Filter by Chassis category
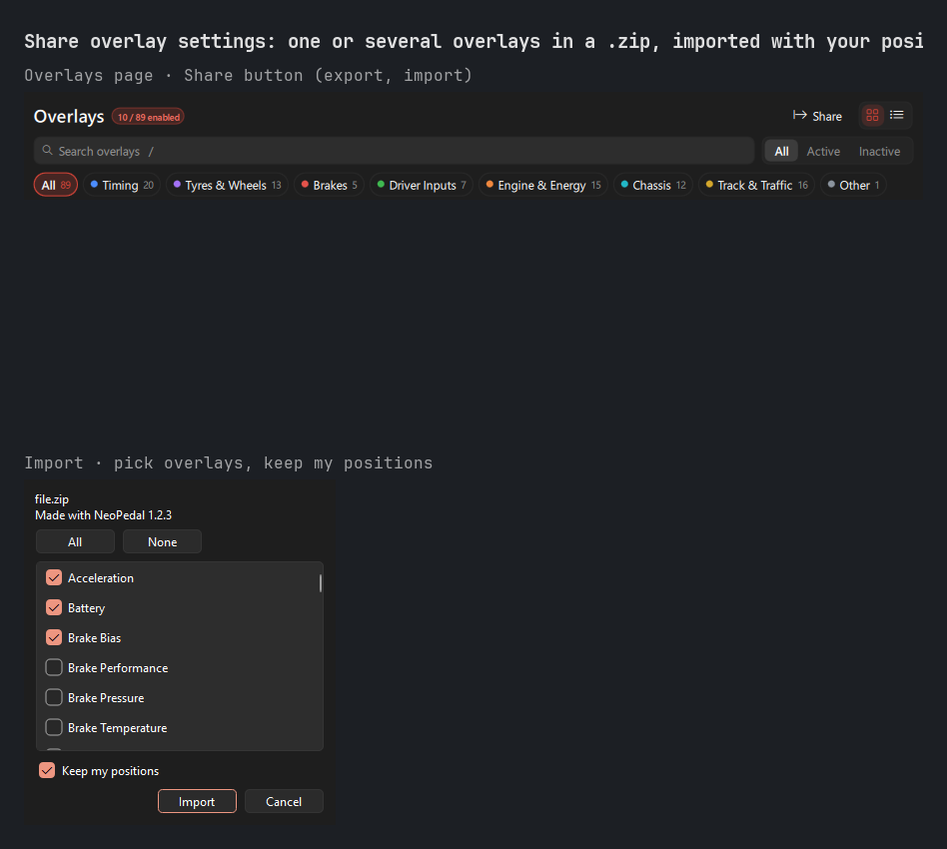This screenshot has width=947, height=849. 653,186
